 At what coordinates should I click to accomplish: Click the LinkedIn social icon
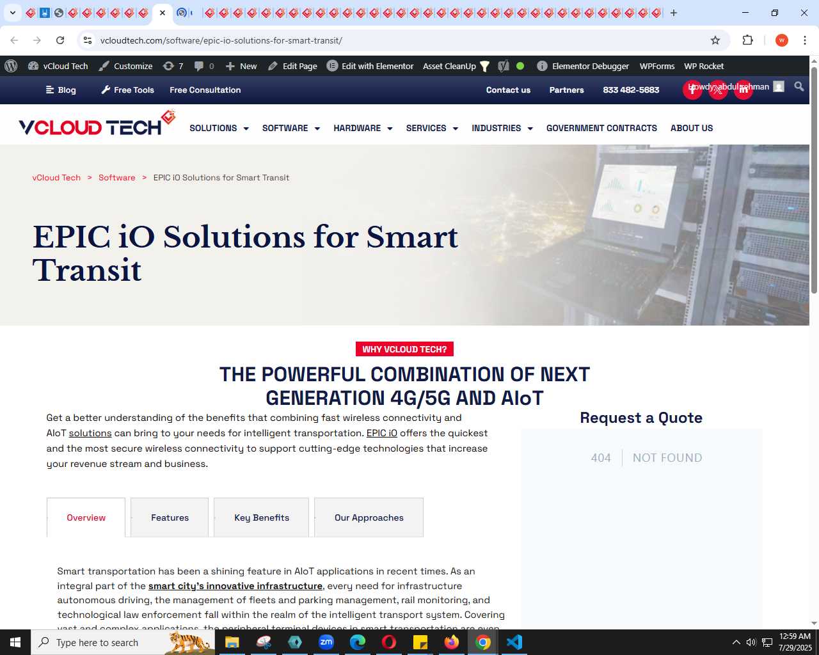coord(743,90)
